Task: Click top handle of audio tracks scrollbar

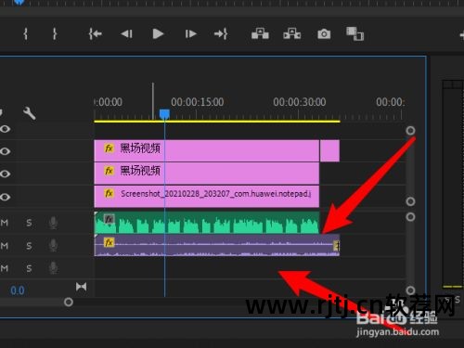Action: pyautogui.click(x=410, y=217)
